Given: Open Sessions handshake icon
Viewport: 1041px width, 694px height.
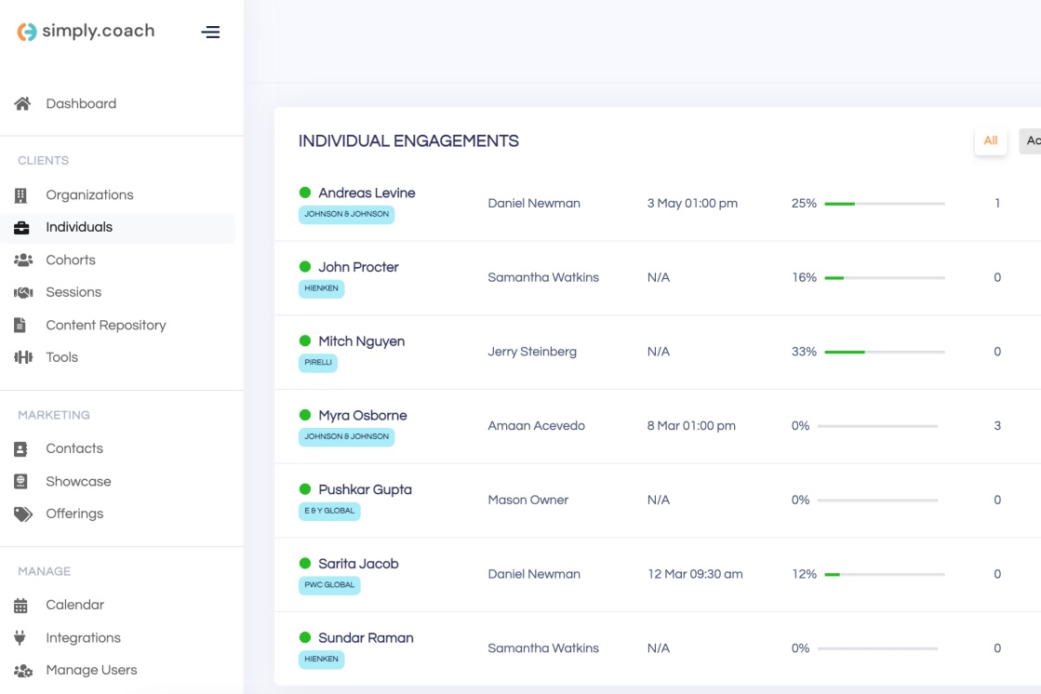Looking at the screenshot, I should [x=22, y=293].
